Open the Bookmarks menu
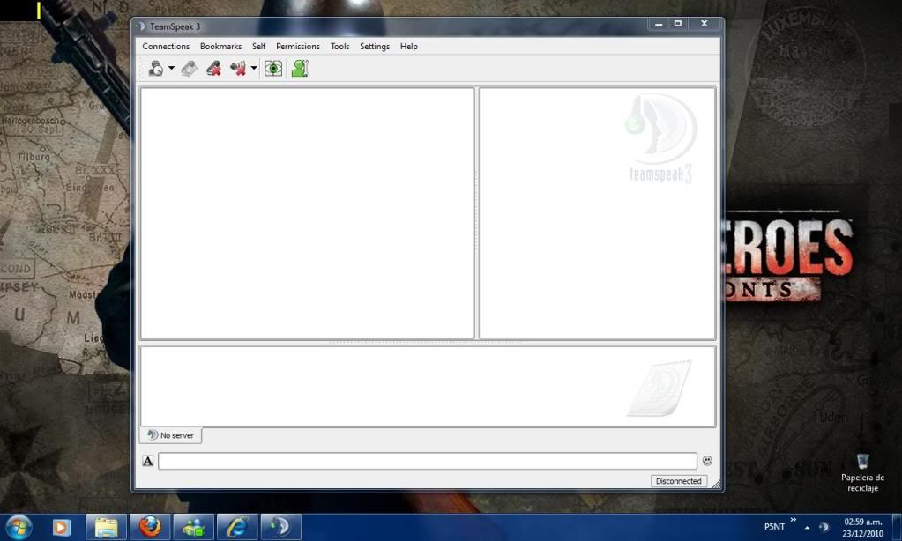Screen dimensions: 902x541 [x=221, y=46]
